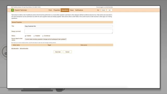This screenshot has height=94, width=167.
Task: Switch to the Properties tab
Action: point(57,10)
